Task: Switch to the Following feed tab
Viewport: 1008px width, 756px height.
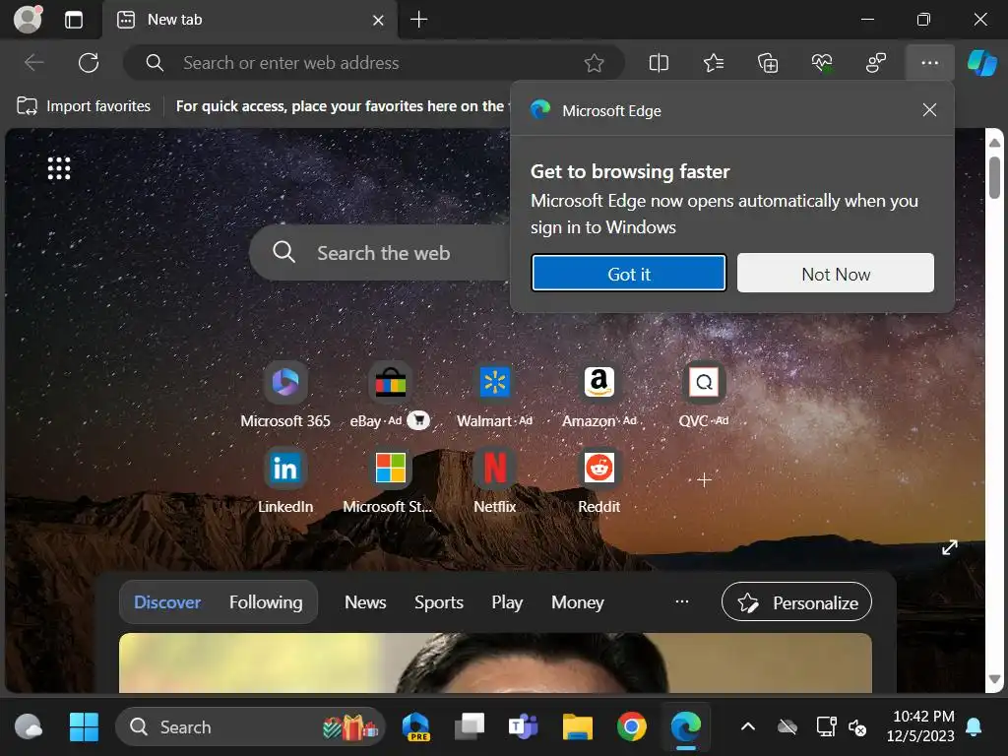Action: click(x=266, y=602)
